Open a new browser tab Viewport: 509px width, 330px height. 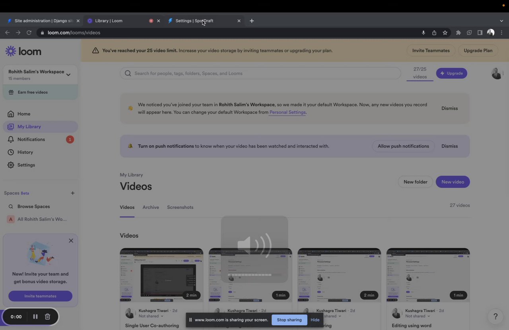[x=252, y=21]
